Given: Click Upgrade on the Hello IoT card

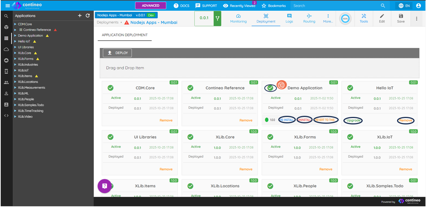Looking at the screenshot, I should tap(353, 120).
